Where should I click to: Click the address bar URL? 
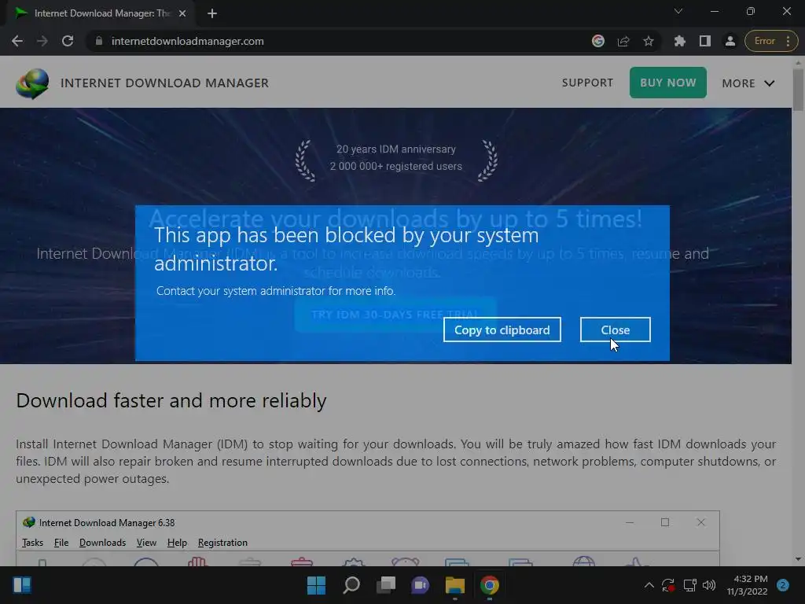[x=187, y=41]
